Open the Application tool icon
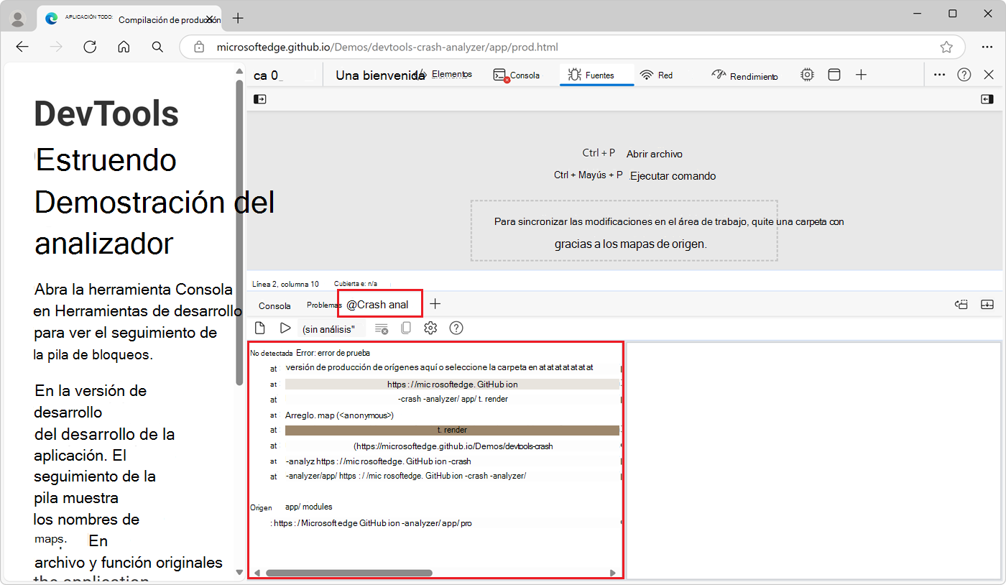Screen dimensions: 1006x585 (x=834, y=75)
